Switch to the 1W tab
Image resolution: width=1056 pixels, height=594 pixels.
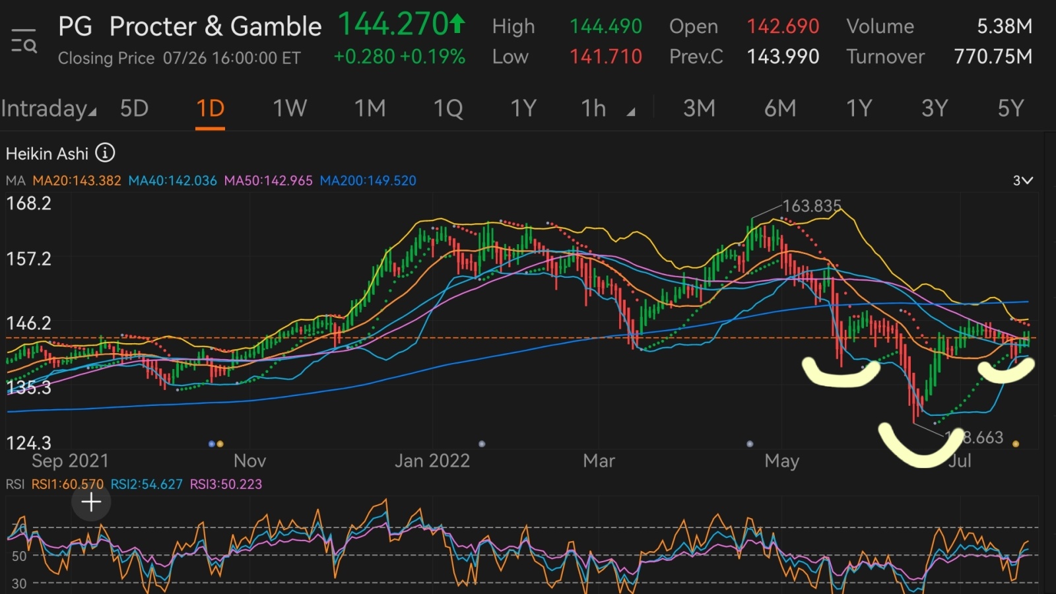[290, 108]
